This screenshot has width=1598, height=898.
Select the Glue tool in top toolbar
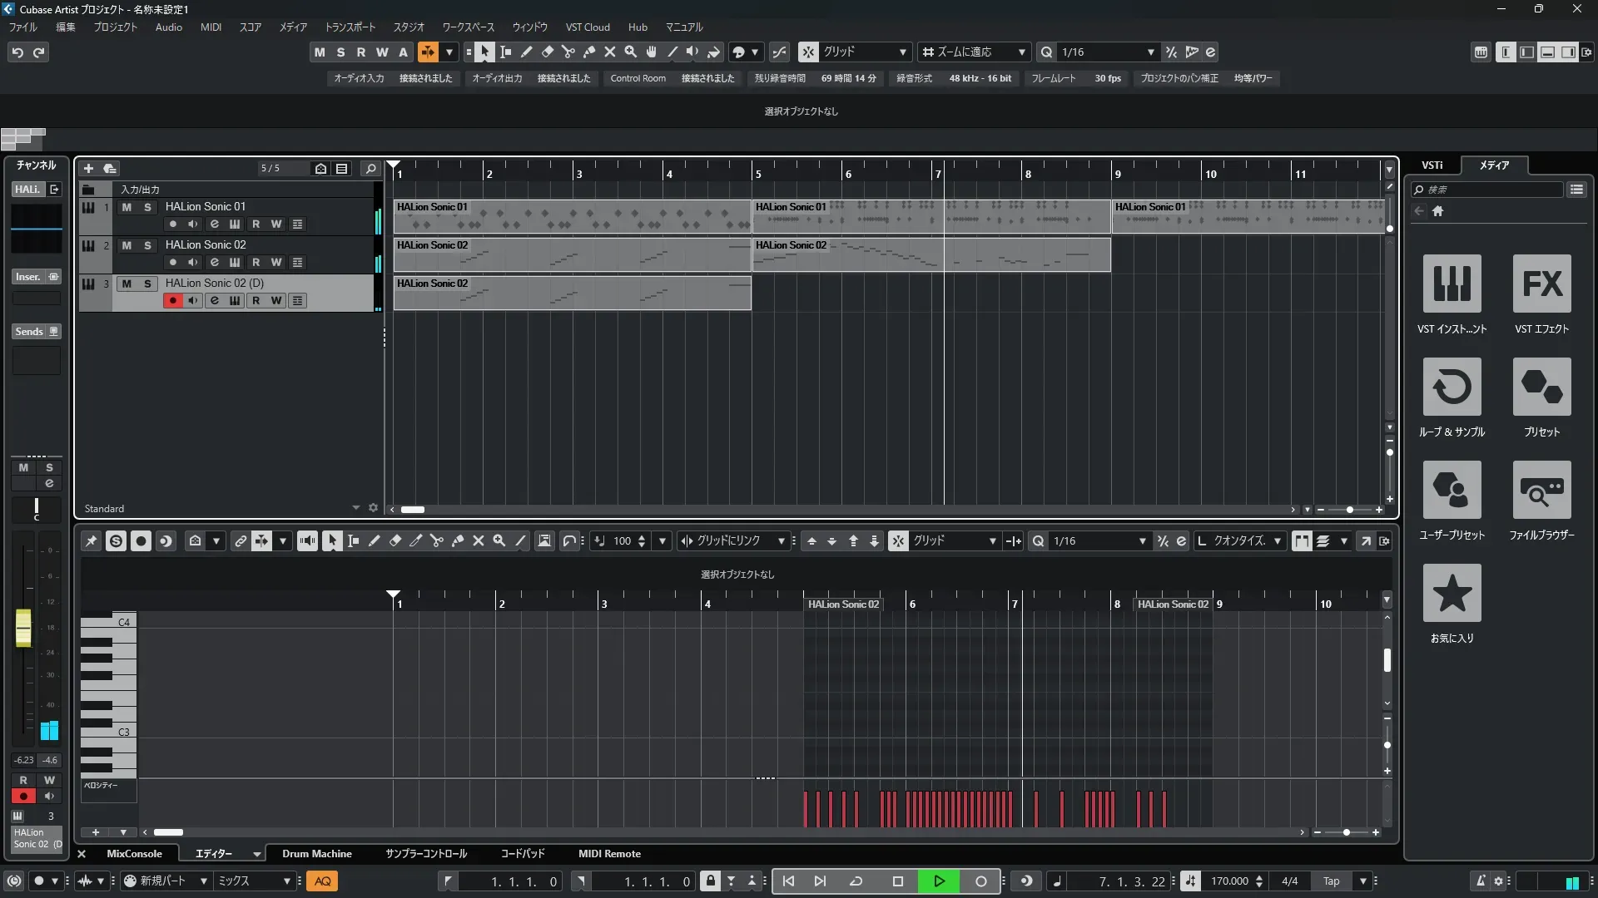tap(588, 52)
